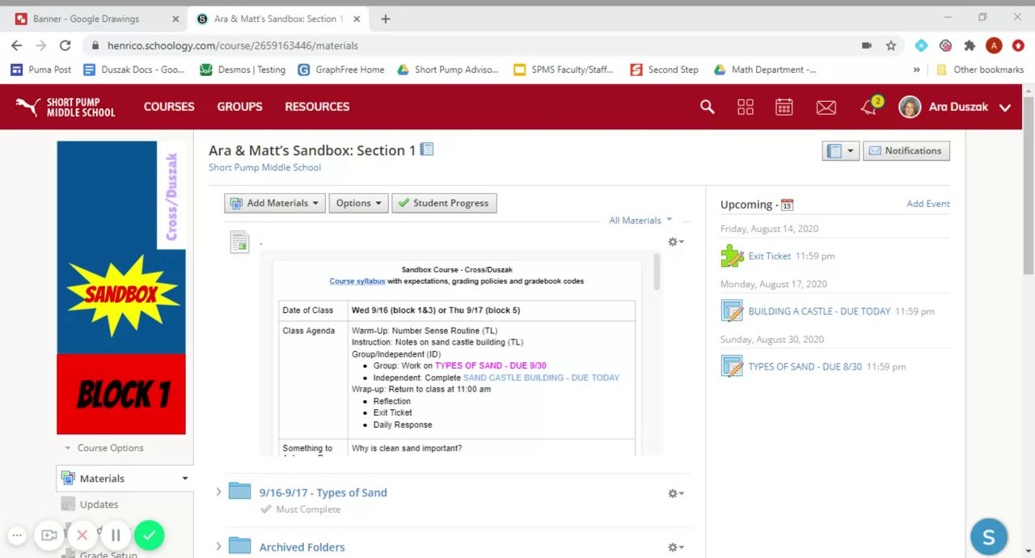
Task: Open the Add Materials dropdown
Action: 275,203
